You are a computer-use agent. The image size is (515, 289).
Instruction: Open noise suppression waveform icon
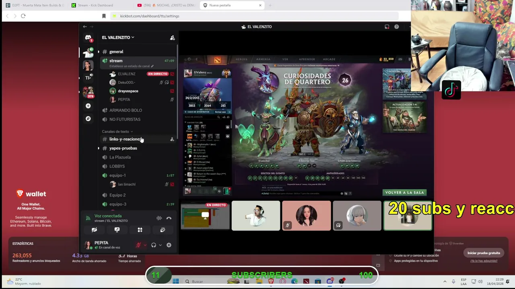pyautogui.click(x=159, y=218)
